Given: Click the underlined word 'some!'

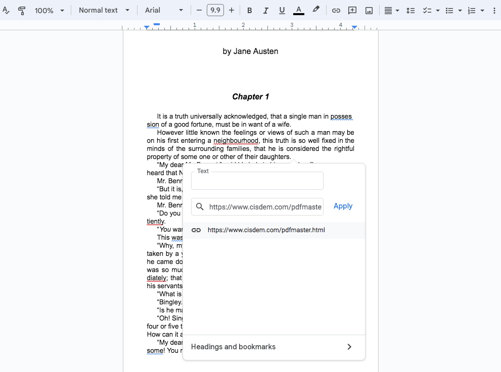Looking at the screenshot, I should pos(156,351).
